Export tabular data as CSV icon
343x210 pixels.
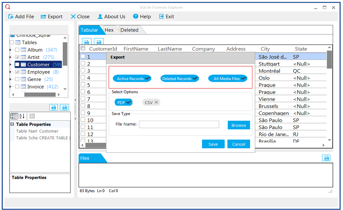(x=86, y=42)
